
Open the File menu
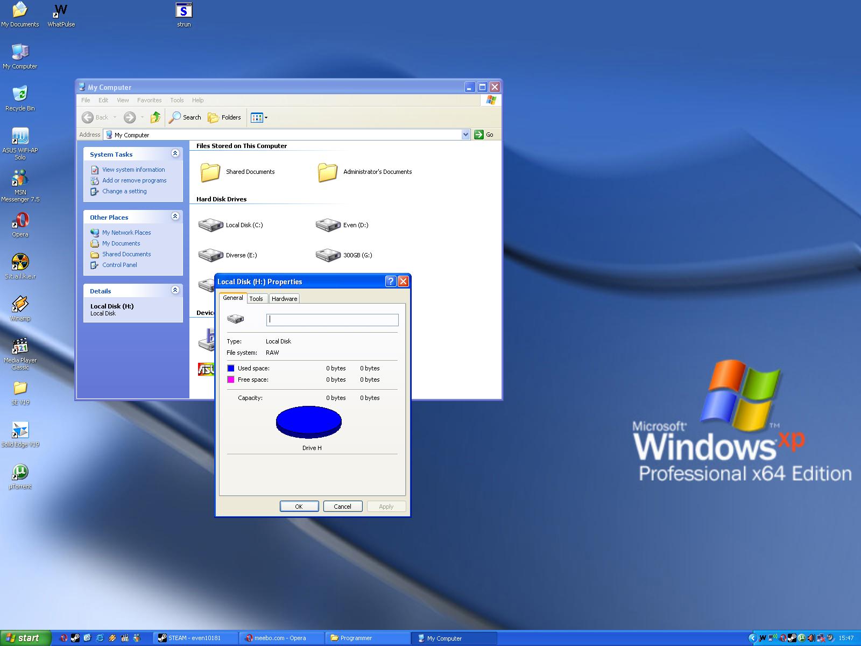86,100
